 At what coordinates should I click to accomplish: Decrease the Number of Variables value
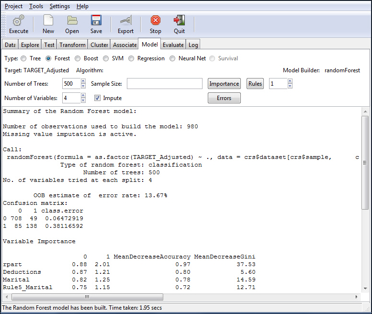point(83,101)
